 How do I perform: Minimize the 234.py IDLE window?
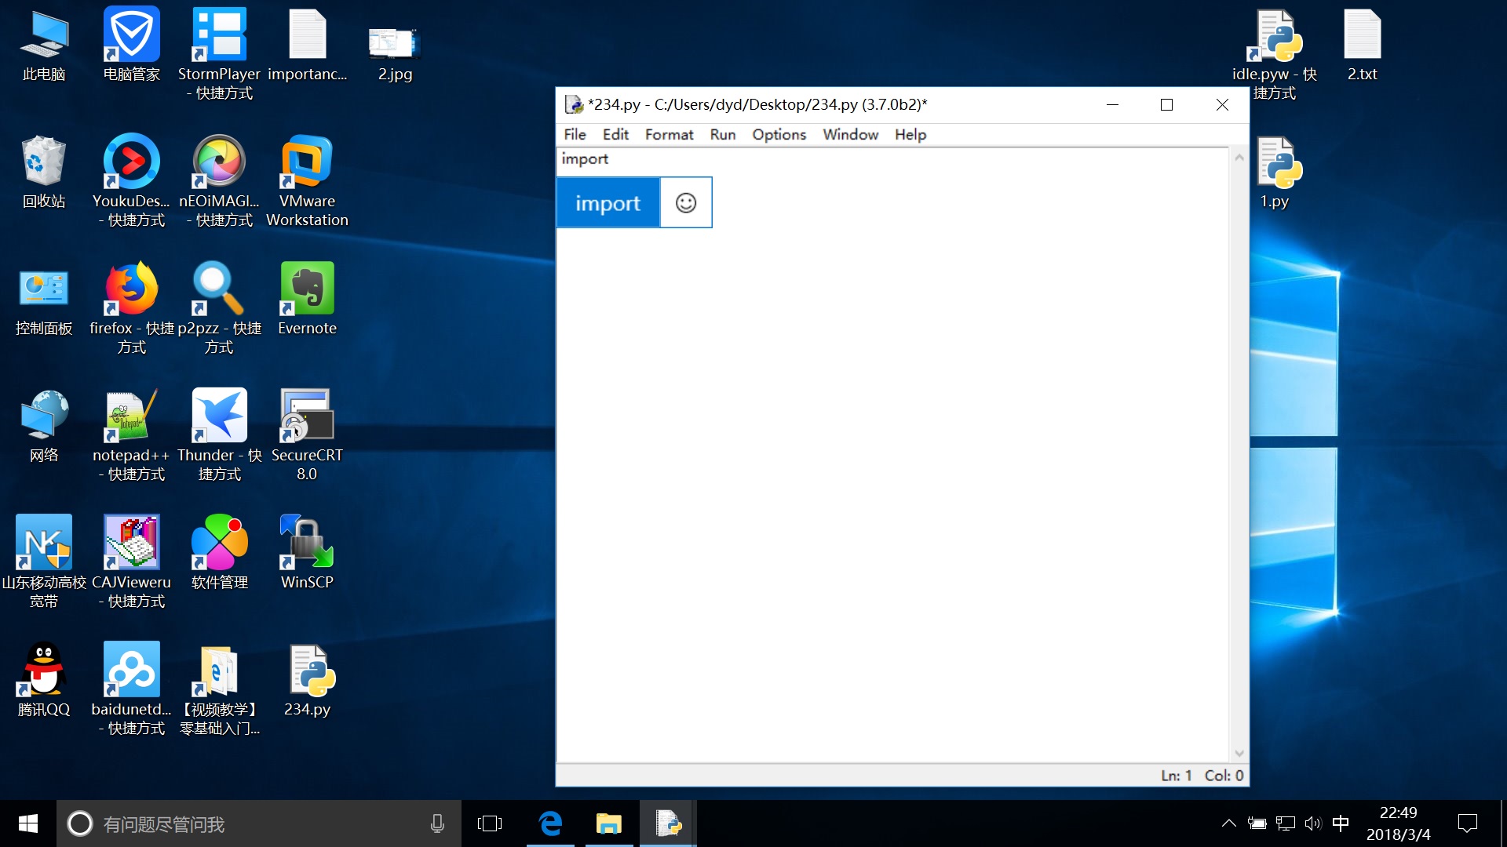point(1112,105)
